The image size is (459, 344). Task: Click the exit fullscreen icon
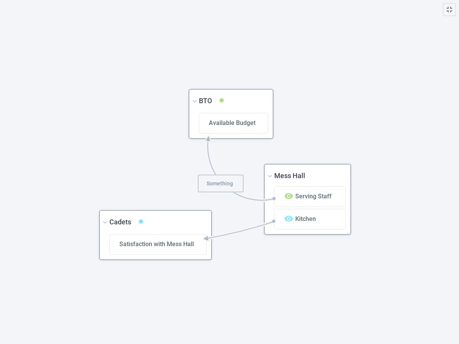point(449,10)
